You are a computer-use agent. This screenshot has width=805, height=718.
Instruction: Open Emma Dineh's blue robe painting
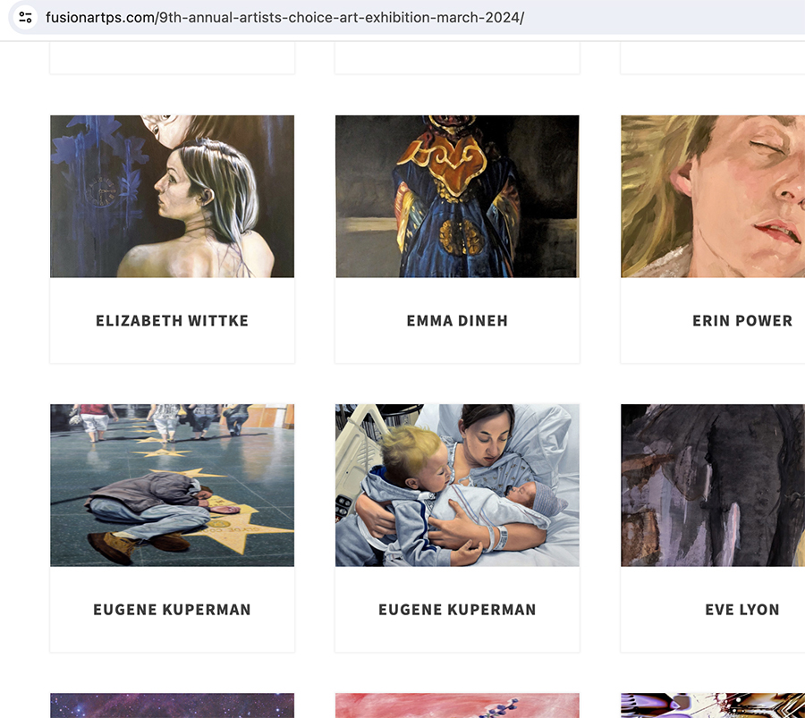pos(457,196)
